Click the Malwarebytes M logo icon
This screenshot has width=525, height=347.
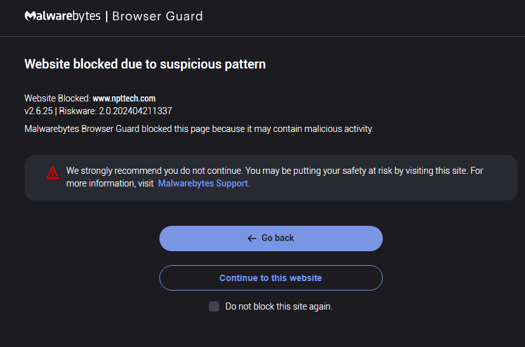(30, 16)
